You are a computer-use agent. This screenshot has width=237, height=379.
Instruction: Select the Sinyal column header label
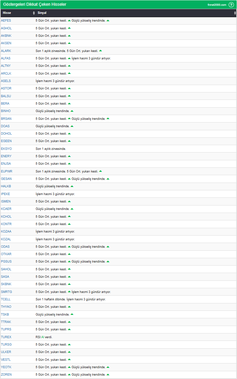tap(42, 13)
